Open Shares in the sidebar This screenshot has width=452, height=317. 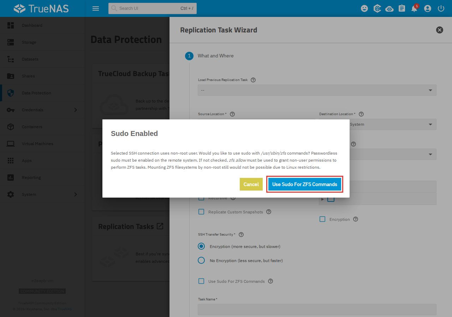pos(42,76)
